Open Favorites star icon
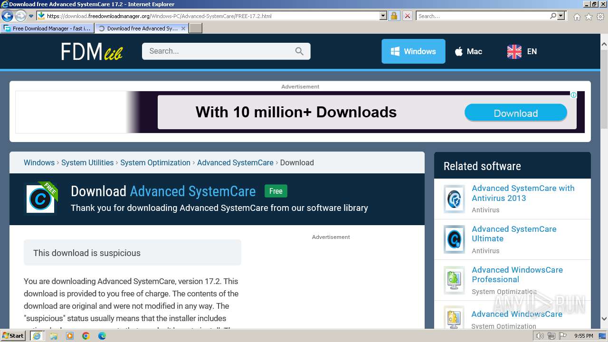Screen dimensions: 608x342 (x=589, y=17)
